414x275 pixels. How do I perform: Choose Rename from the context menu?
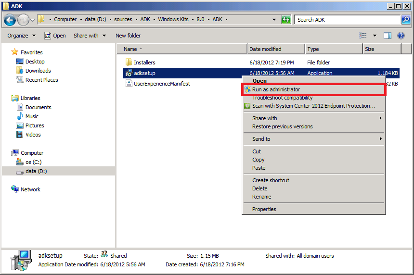click(x=314, y=197)
